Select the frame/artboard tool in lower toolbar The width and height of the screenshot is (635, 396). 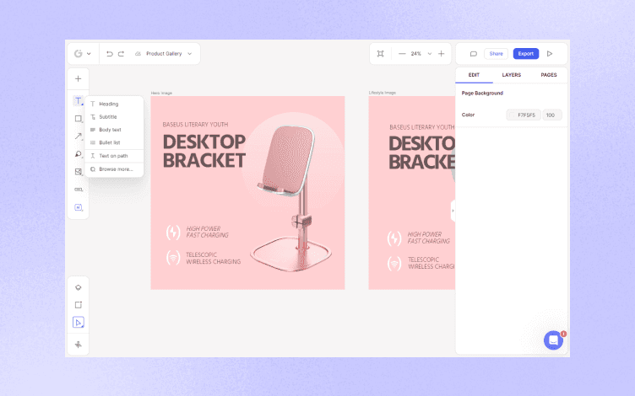pos(79,305)
